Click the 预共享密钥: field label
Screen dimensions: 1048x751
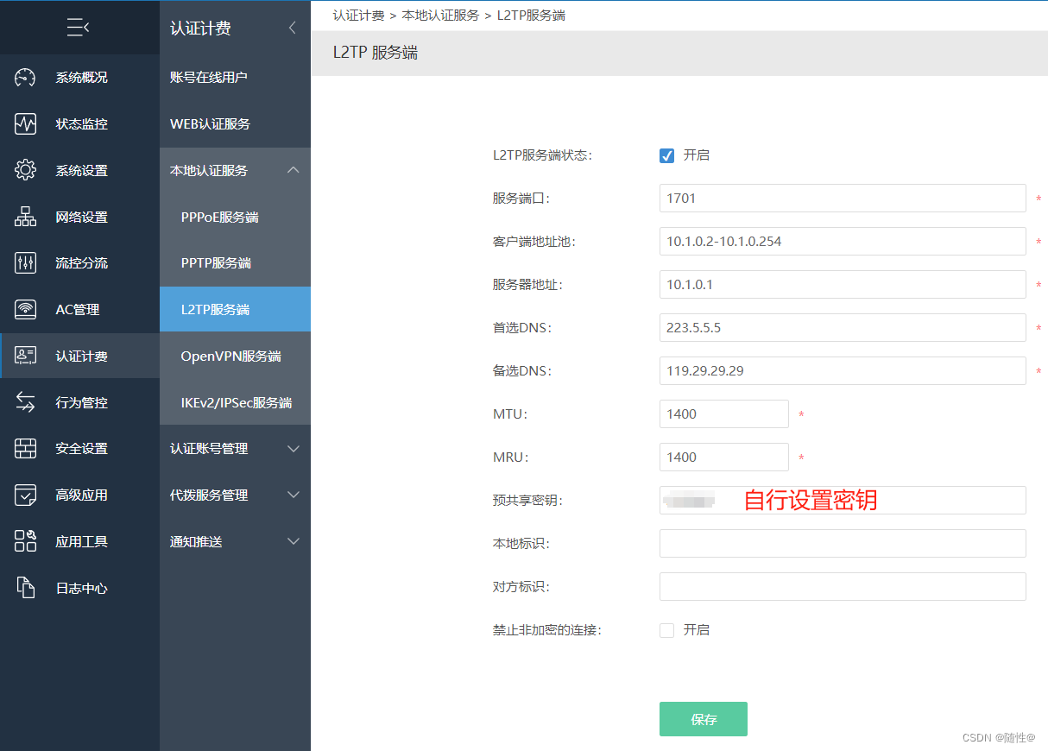click(527, 501)
